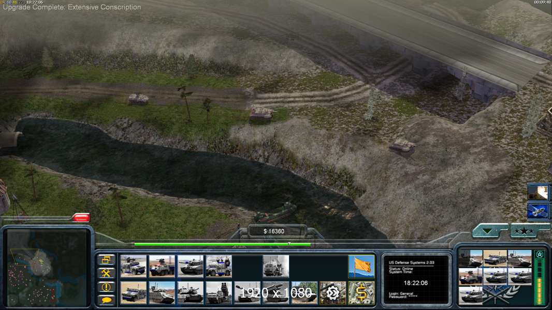This screenshot has width=552, height=310.
Task: Build the tank in the top build row
Action: tap(190, 266)
